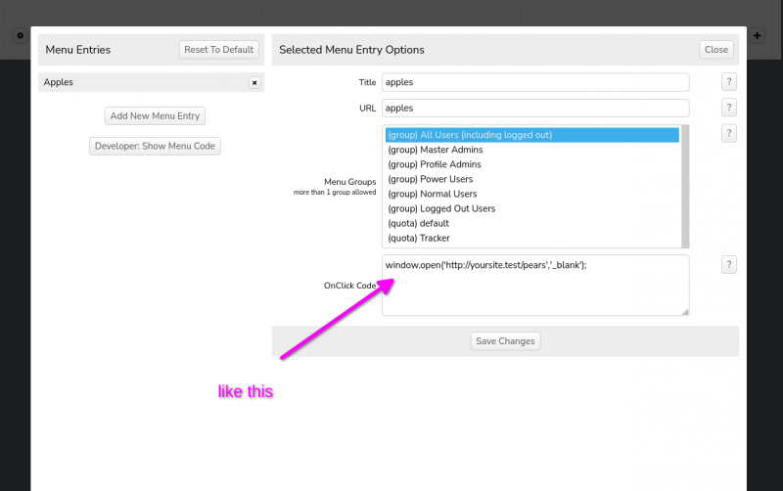This screenshot has height=491, width=783.
Task: Click the Menu Groups list scrollbar
Action: (x=684, y=186)
